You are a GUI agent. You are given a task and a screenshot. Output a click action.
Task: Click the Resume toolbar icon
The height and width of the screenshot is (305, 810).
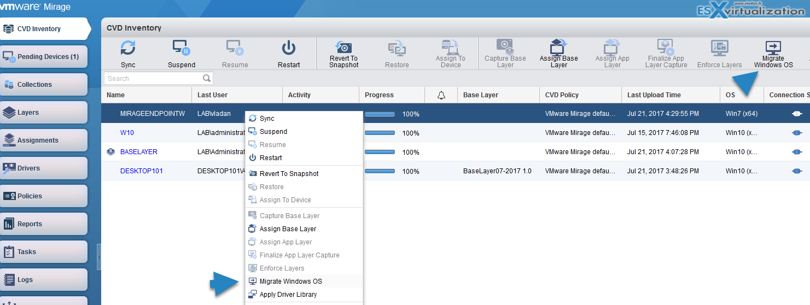tap(235, 48)
